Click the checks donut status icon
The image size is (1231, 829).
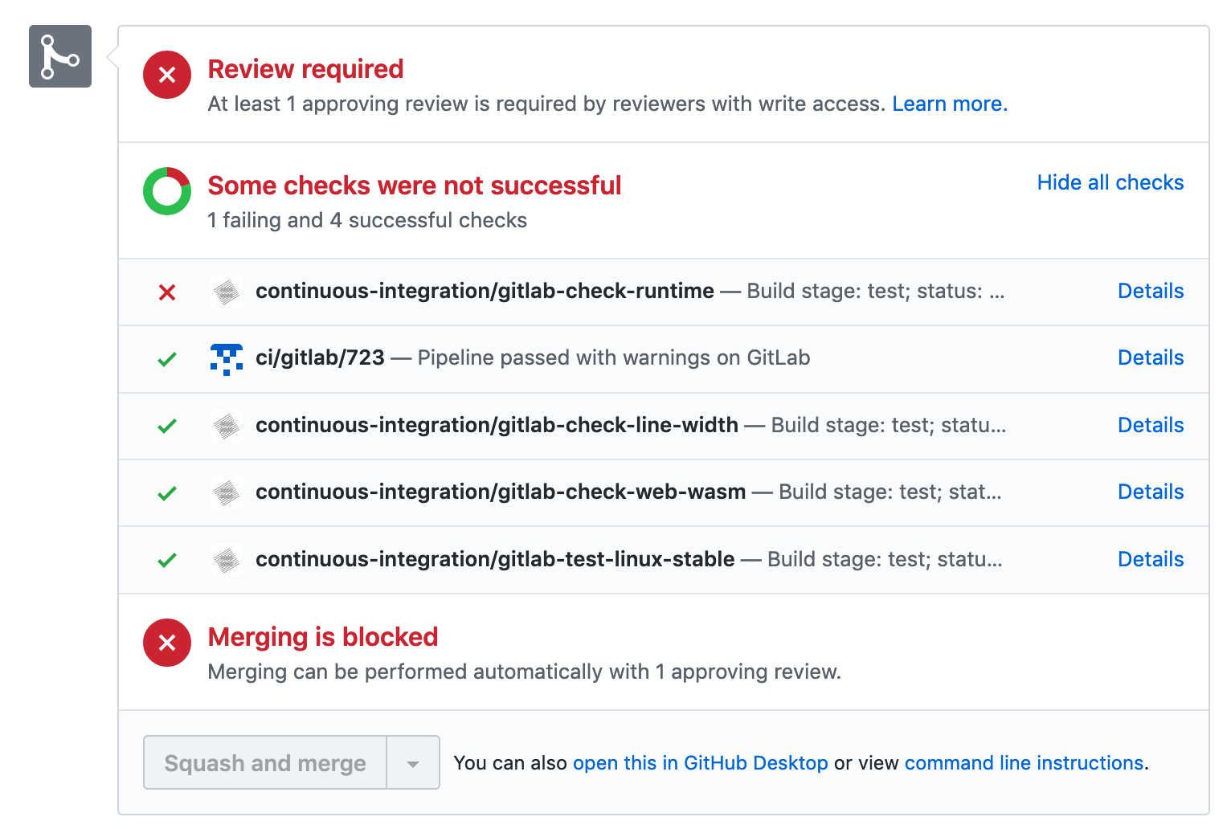click(x=167, y=191)
